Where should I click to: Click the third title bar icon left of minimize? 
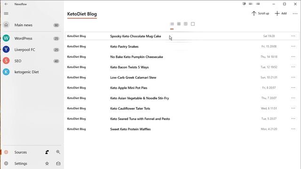click(x=258, y=4)
